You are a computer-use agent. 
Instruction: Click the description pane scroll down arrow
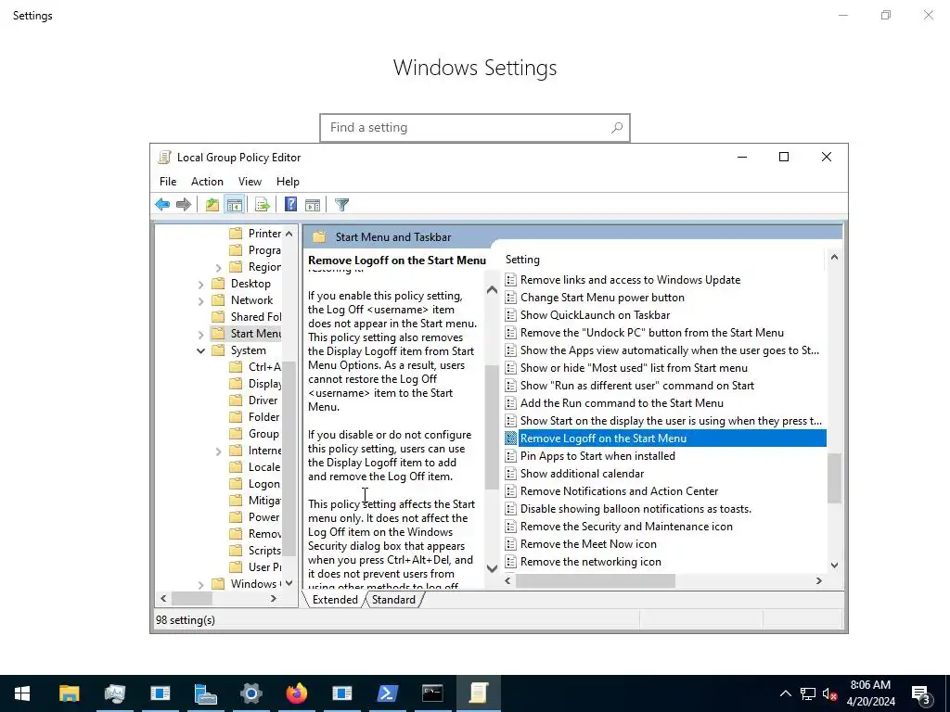coord(492,568)
